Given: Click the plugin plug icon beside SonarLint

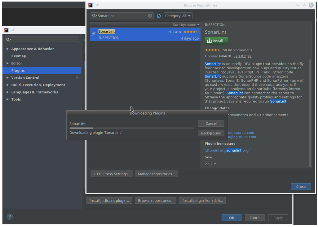Looking at the screenshot, I should click(x=94, y=34).
